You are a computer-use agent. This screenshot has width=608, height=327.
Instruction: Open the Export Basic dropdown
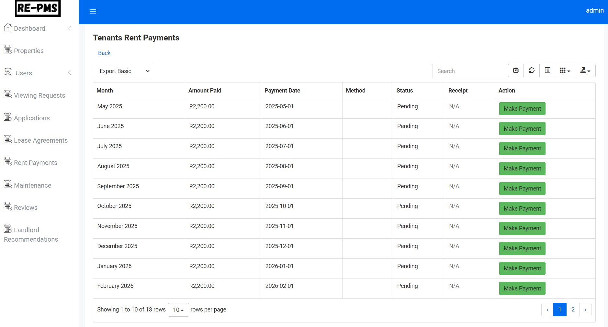point(122,71)
